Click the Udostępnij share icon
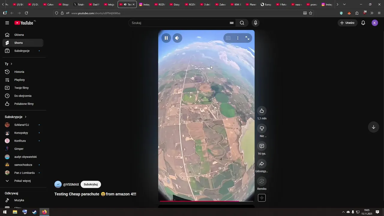 pos(262,164)
